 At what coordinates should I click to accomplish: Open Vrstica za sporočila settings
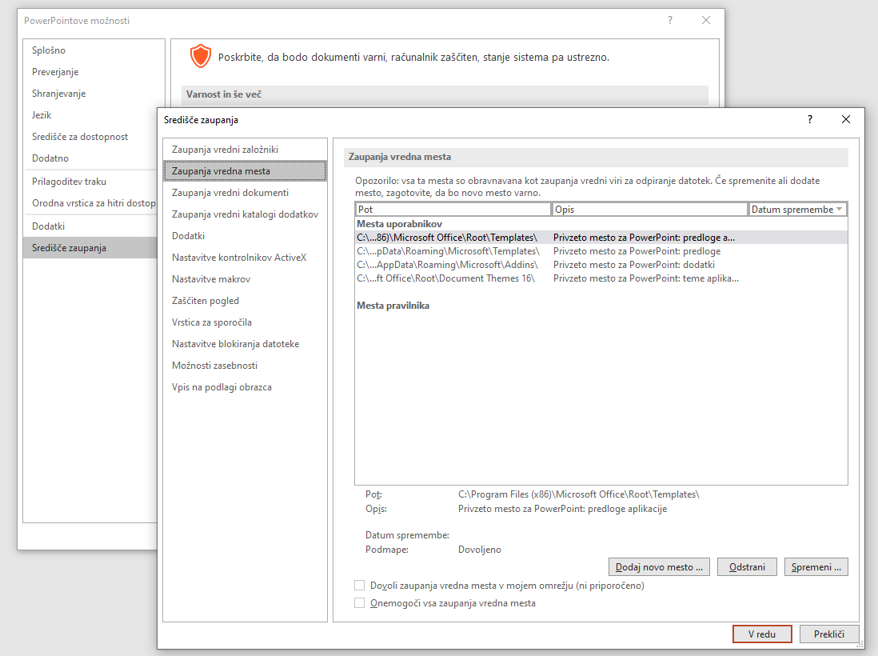point(245,322)
